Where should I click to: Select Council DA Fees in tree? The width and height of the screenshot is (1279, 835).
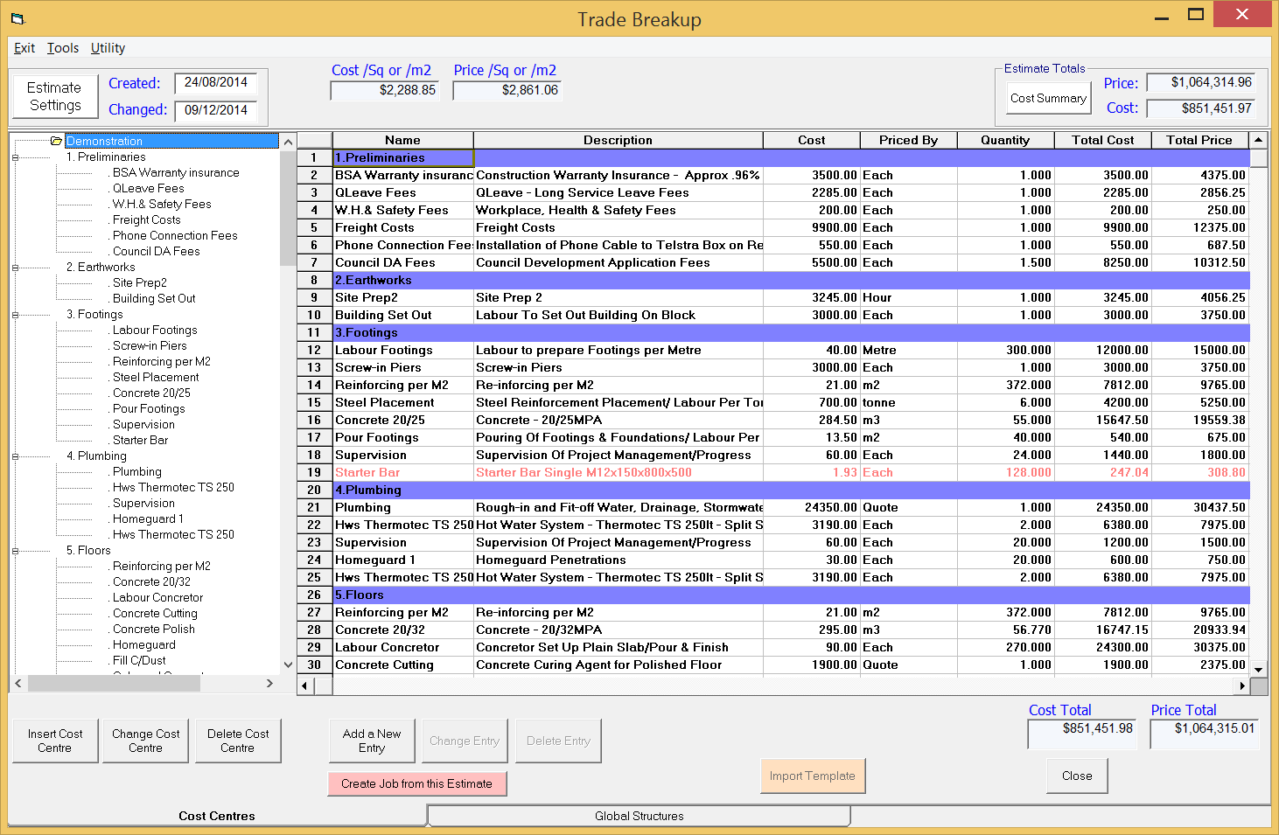click(x=157, y=251)
